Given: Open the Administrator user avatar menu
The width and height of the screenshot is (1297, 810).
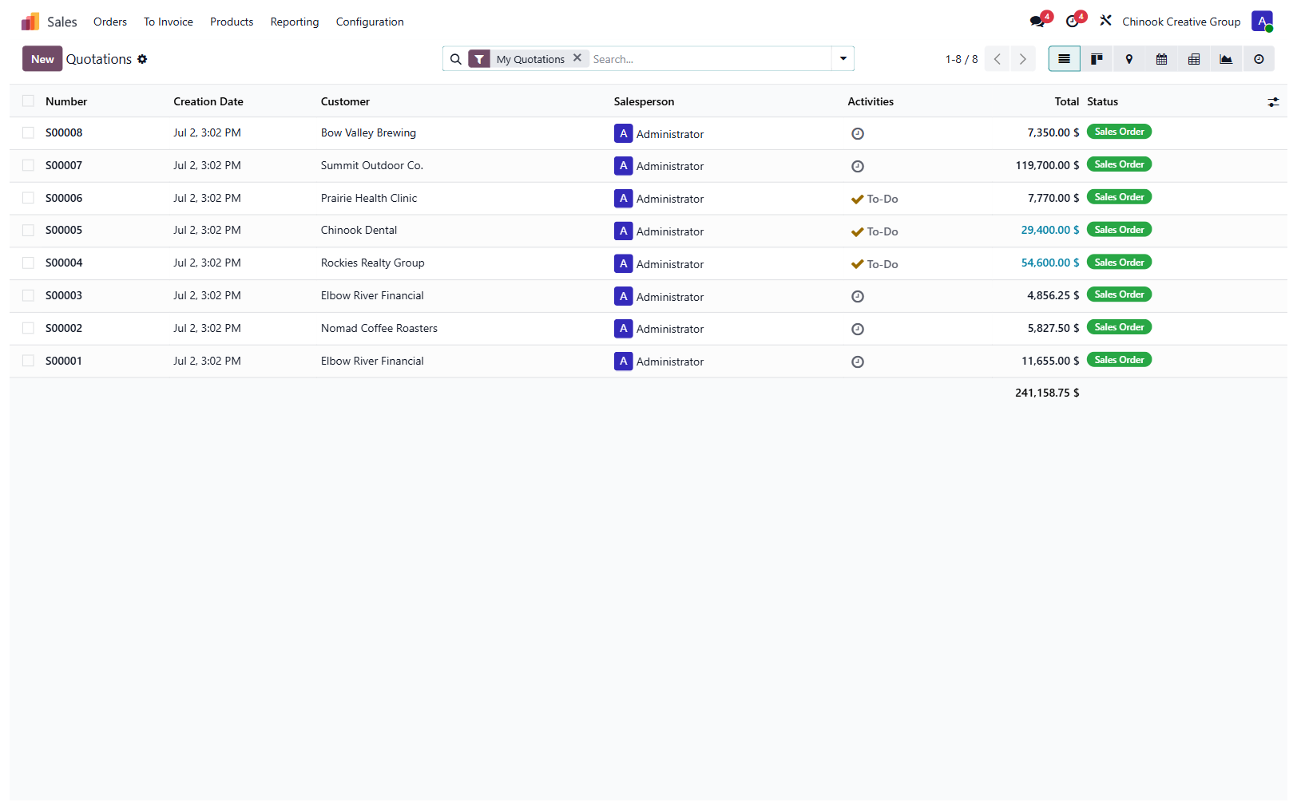Looking at the screenshot, I should 1262,22.
